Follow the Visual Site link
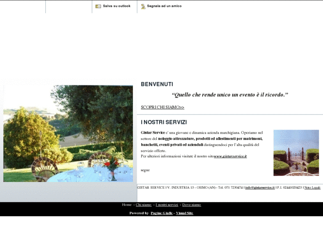This screenshot has width=323, height=242. (x=184, y=213)
